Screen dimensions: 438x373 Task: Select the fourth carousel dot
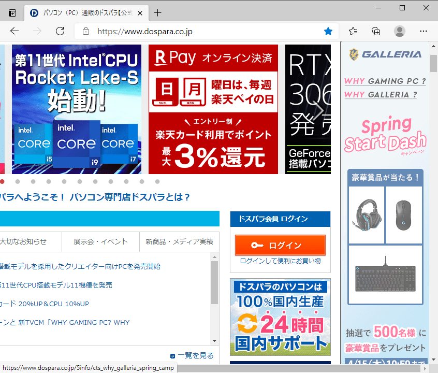[x=49, y=182]
